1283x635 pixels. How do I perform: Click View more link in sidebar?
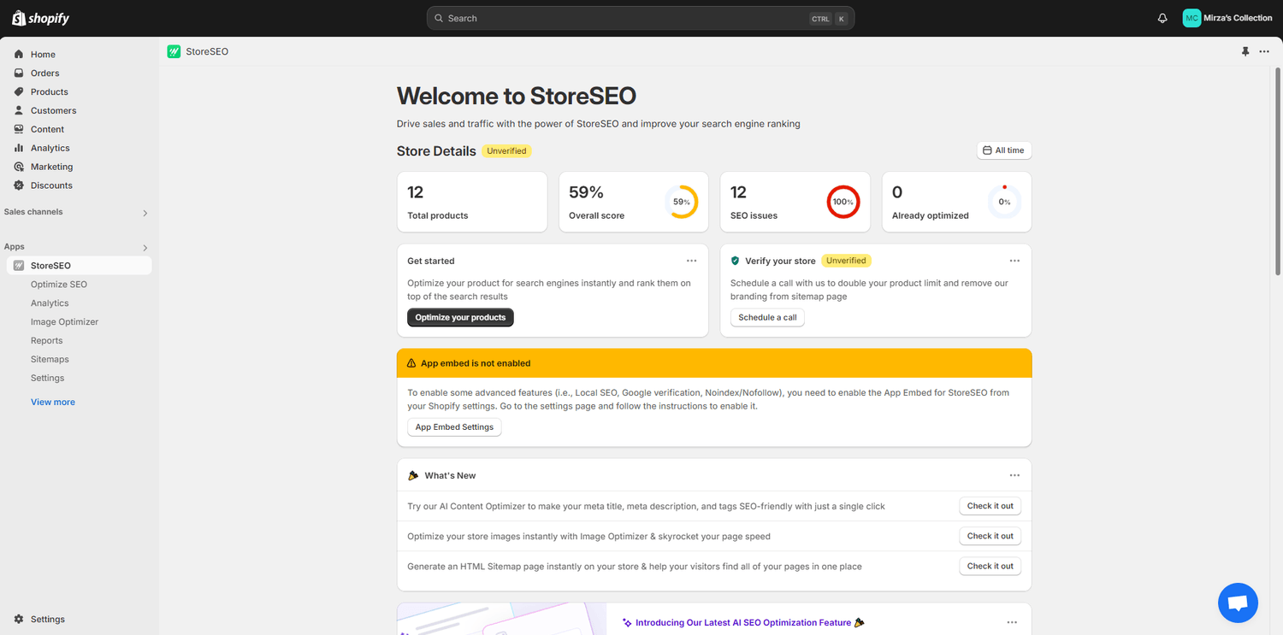pos(53,402)
